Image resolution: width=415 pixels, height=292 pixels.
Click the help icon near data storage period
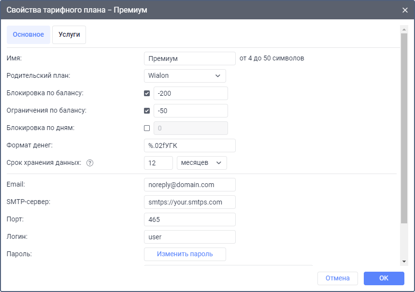(89, 163)
